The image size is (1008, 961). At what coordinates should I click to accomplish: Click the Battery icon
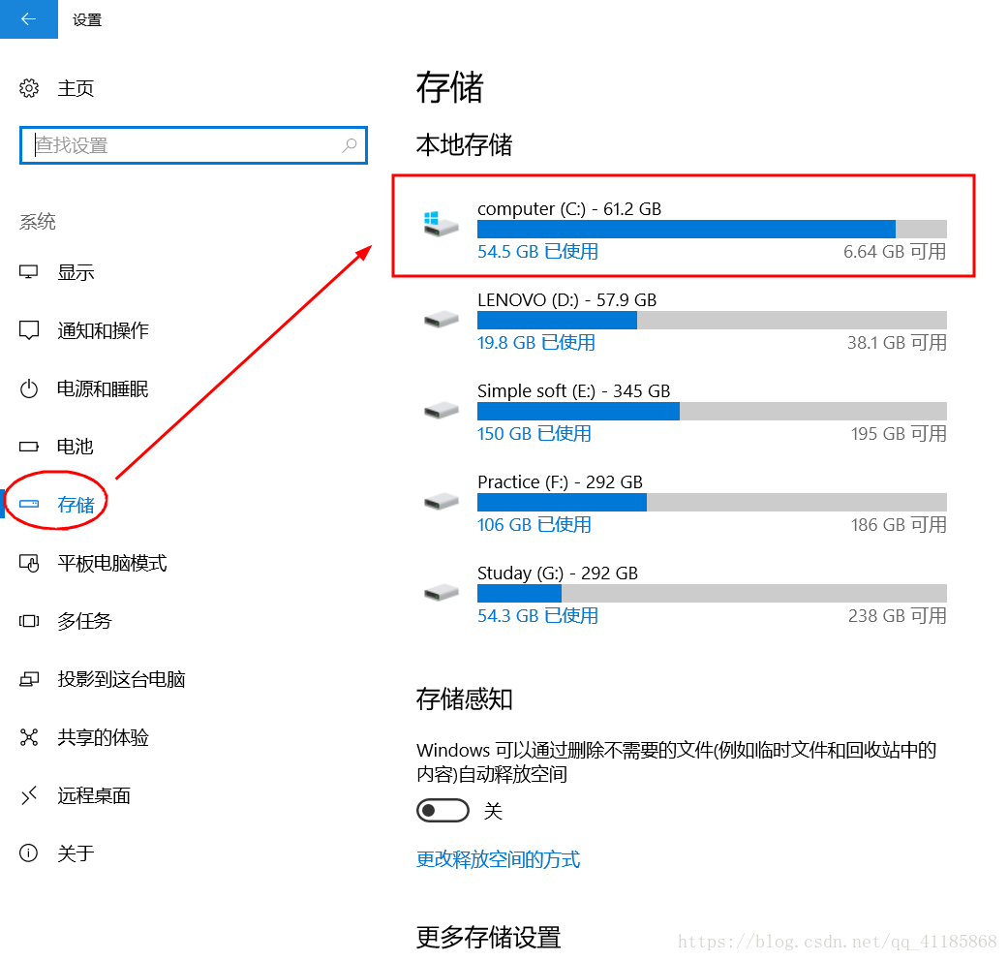point(29,447)
